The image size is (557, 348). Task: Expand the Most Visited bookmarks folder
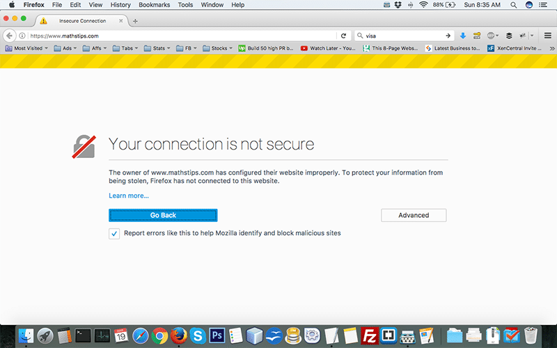[x=26, y=48]
